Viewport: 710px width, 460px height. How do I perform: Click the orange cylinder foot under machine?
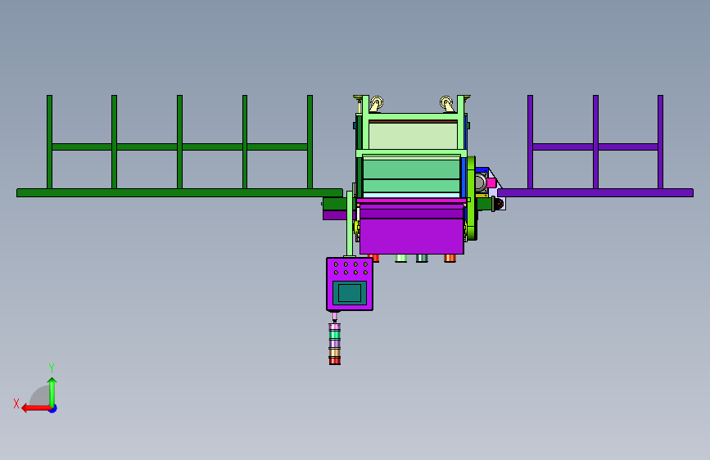[450, 258]
